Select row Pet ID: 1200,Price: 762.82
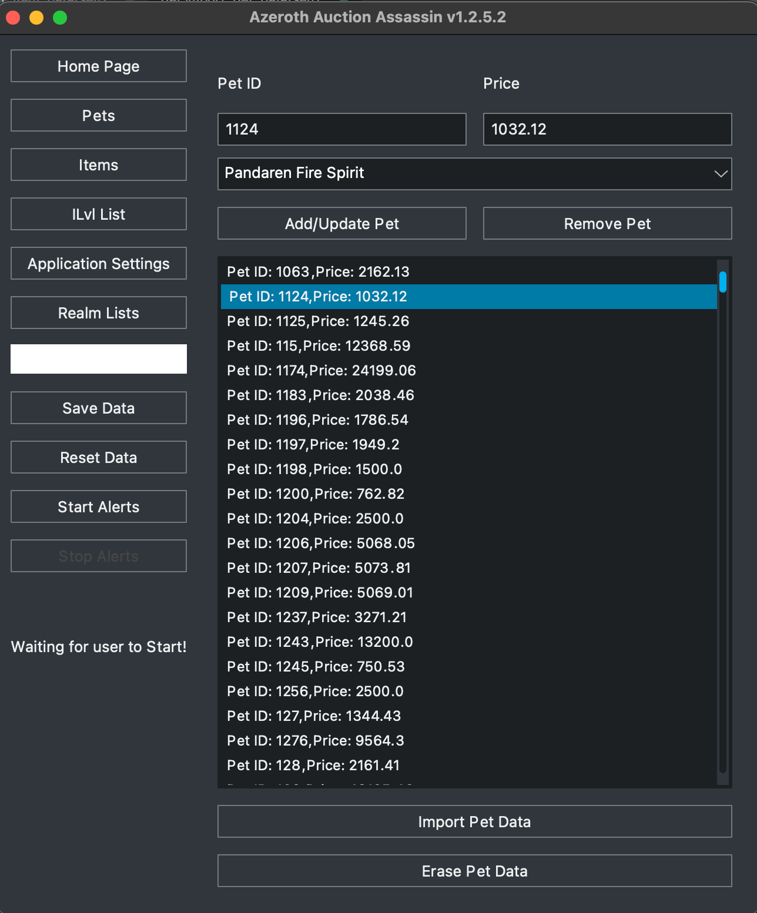This screenshot has width=757, height=913. click(x=469, y=494)
